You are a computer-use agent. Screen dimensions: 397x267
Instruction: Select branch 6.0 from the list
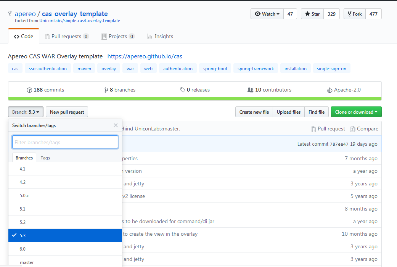coord(65,249)
